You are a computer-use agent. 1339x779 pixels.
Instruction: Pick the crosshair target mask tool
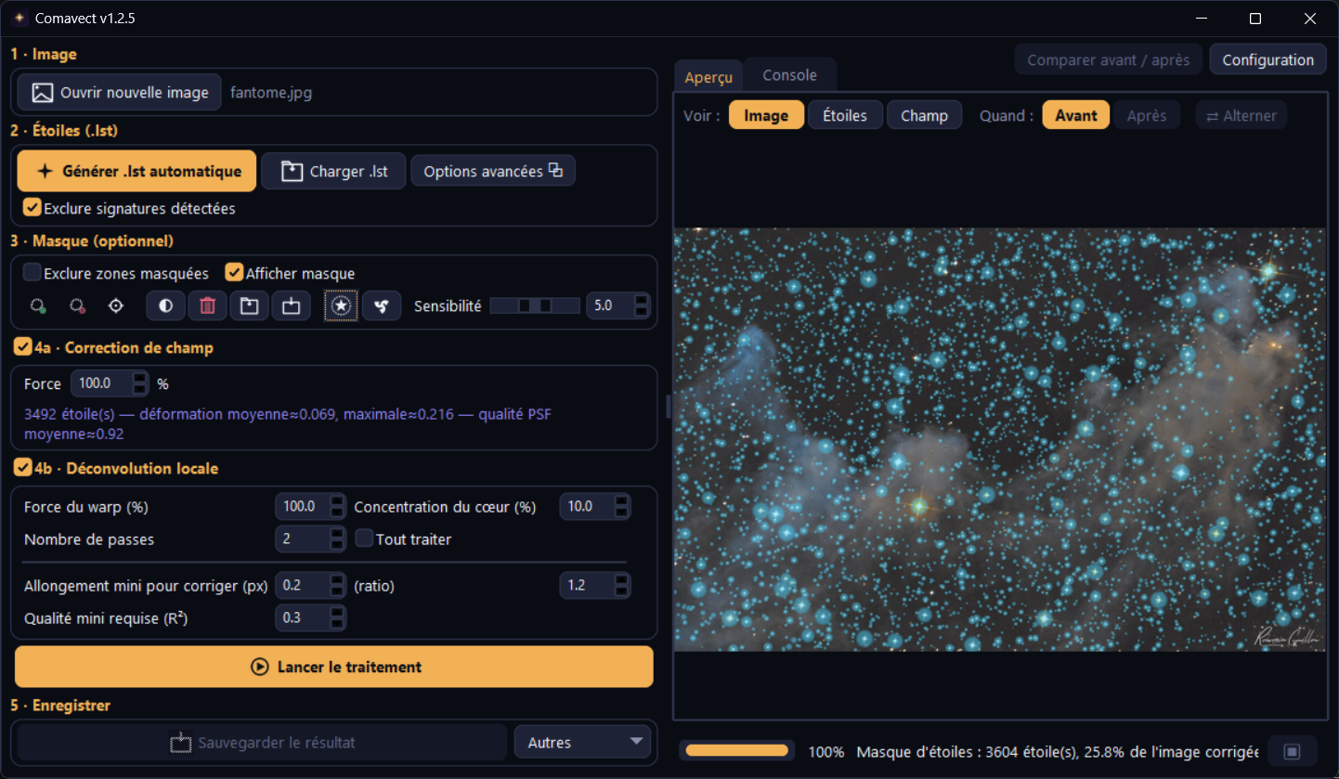point(115,305)
